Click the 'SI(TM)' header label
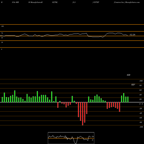Viewport: 144px width, 144px height. 55,2
